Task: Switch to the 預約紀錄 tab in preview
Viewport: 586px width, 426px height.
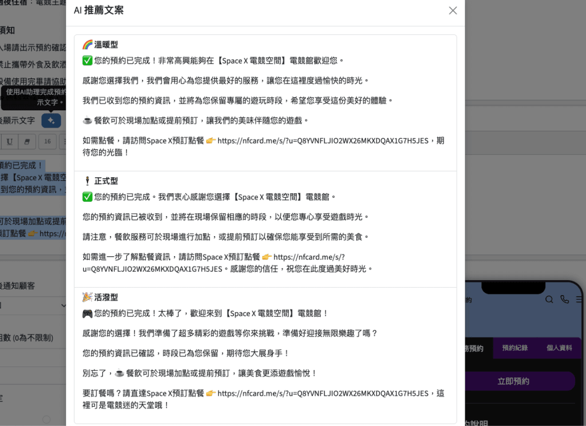Action: pos(515,348)
